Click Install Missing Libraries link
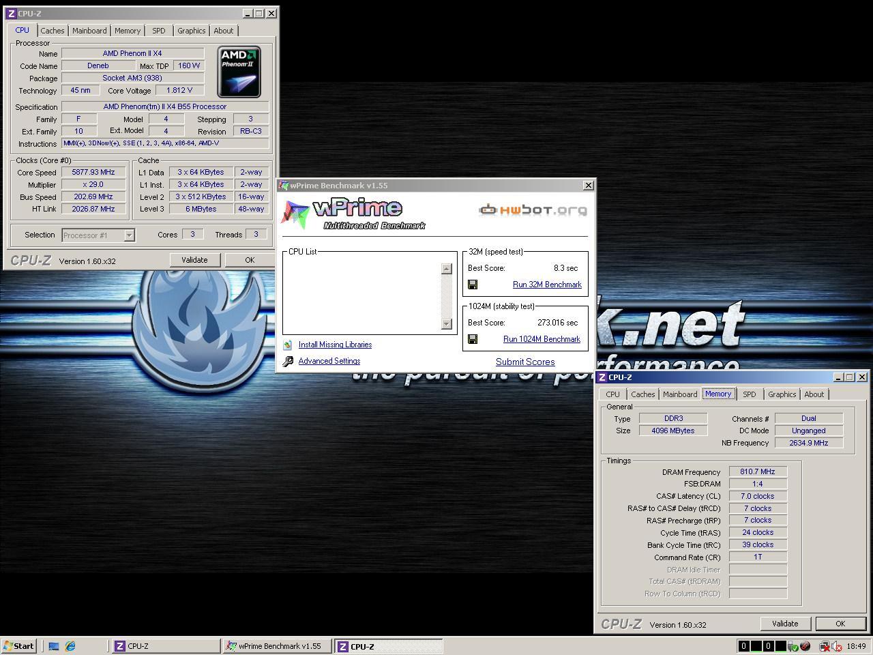 [x=335, y=345]
